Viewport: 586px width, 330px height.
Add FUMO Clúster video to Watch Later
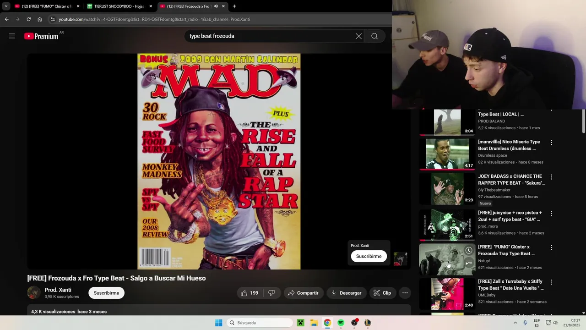click(x=469, y=251)
